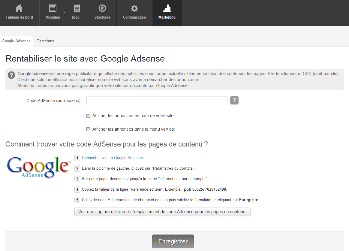
Task: Click the heading Comment trouver votre code AdSense
Action: point(107,144)
